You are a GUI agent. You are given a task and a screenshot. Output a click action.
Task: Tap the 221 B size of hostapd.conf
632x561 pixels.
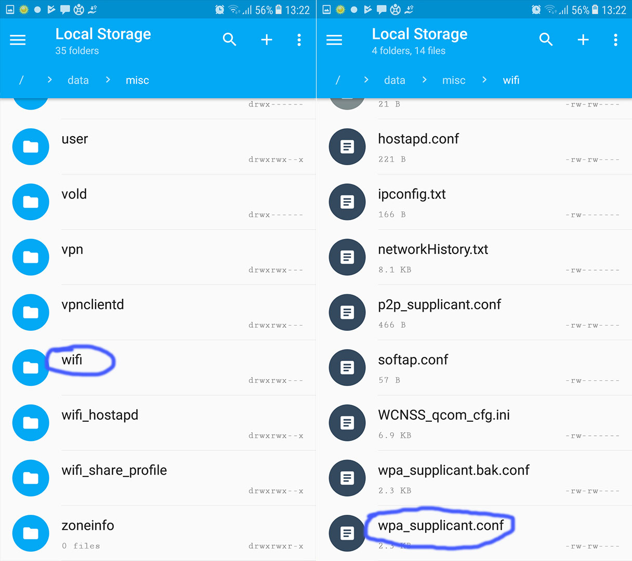(392, 159)
